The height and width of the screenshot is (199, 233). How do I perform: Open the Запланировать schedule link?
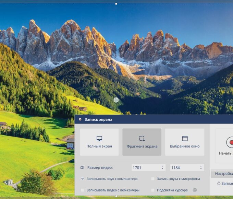coord(226,184)
